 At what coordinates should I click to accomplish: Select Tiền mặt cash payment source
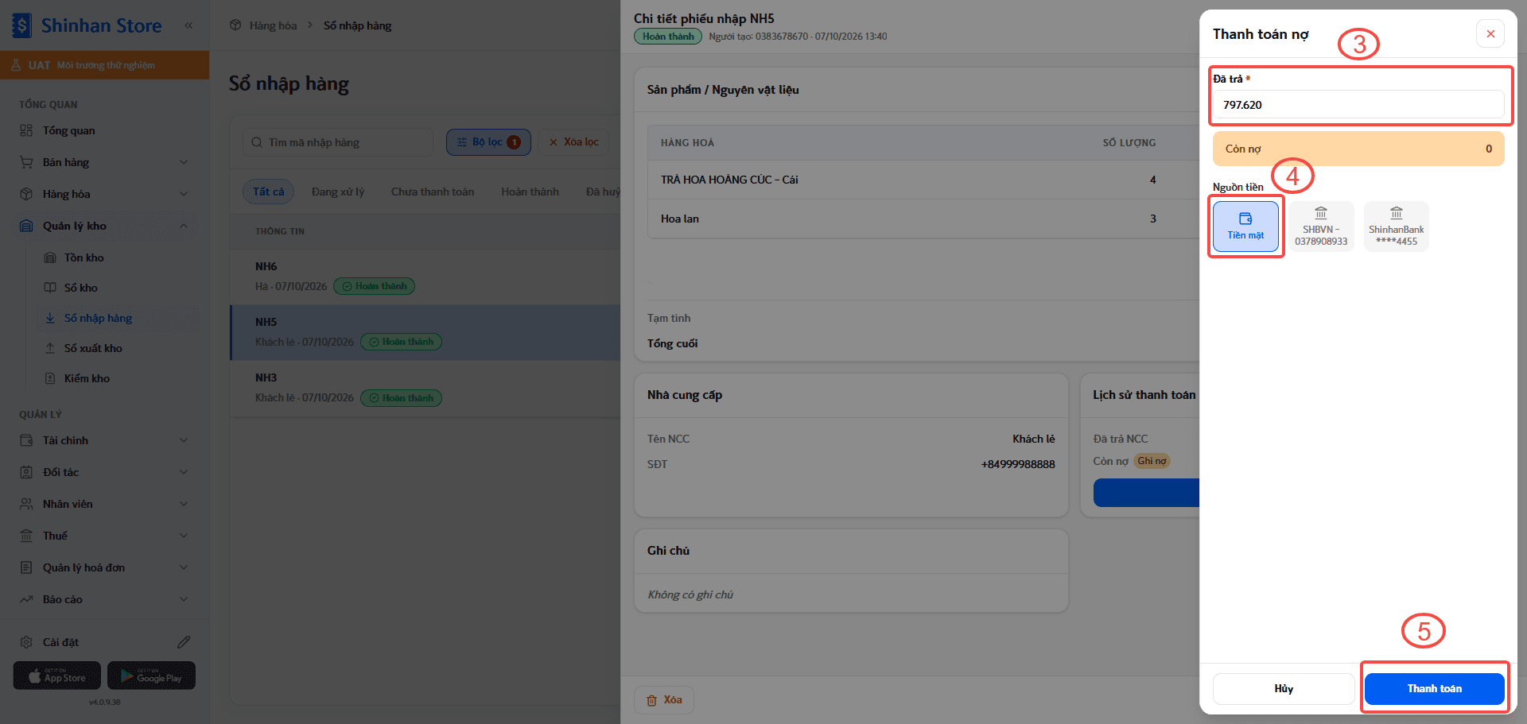(x=1245, y=226)
